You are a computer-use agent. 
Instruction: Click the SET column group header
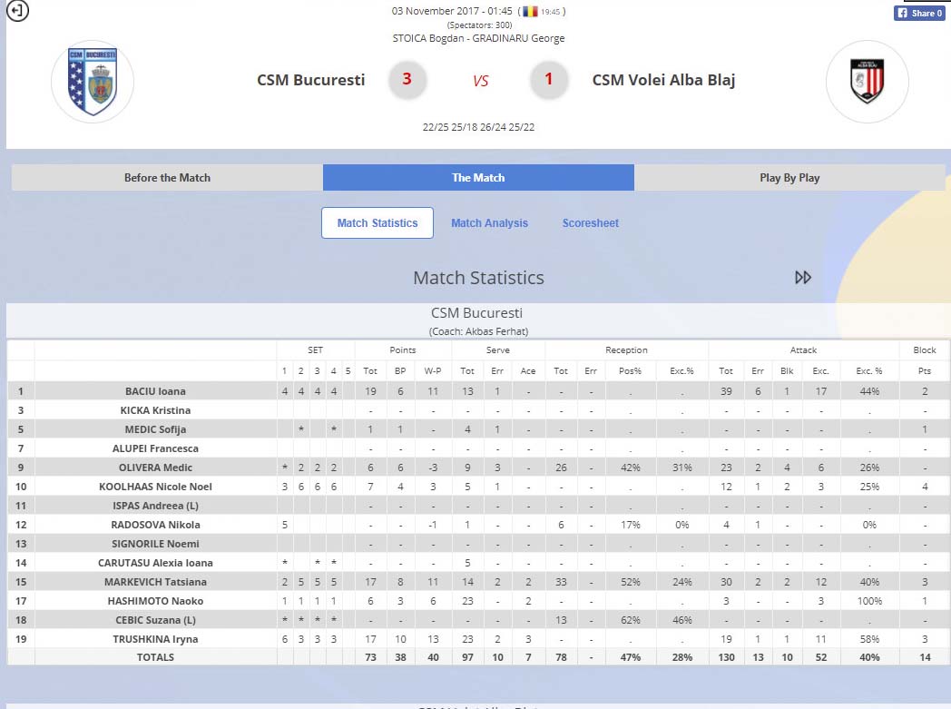[x=316, y=350]
